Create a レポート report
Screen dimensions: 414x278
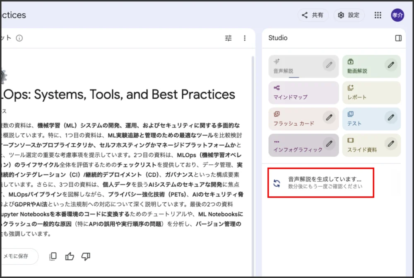371,93
